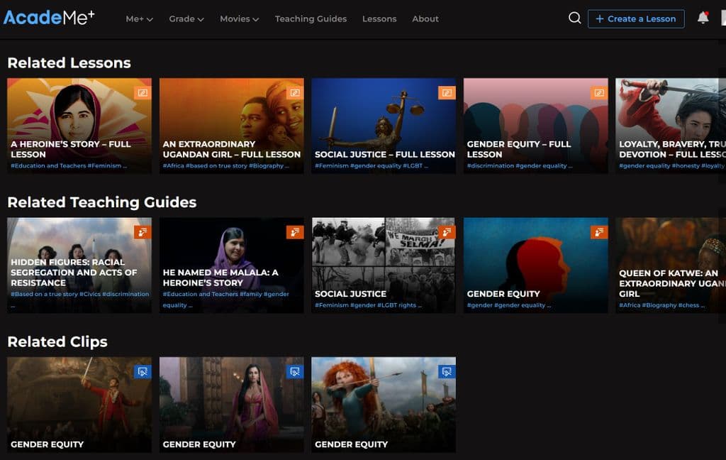Click '#Feminism #gender #LGBT rights' tags

pos(368,305)
